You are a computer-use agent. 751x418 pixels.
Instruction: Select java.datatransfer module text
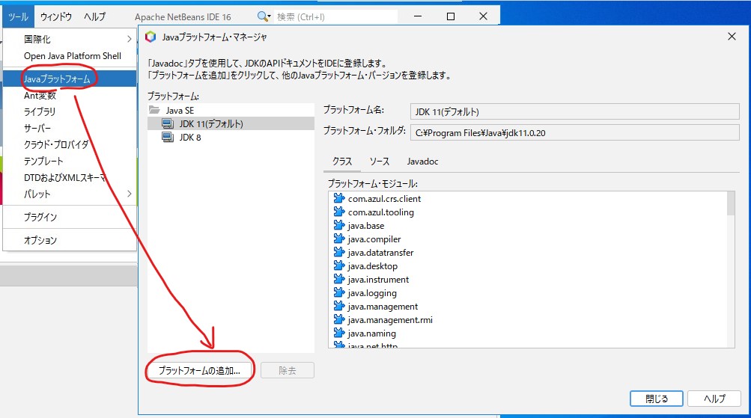(380, 253)
